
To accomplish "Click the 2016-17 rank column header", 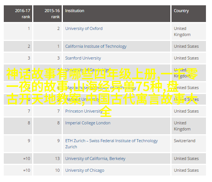I will 18,14.
